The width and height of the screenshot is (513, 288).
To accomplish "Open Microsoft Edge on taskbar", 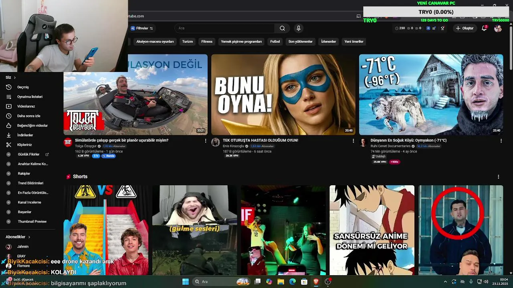I will pyautogui.click(x=293, y=282).
